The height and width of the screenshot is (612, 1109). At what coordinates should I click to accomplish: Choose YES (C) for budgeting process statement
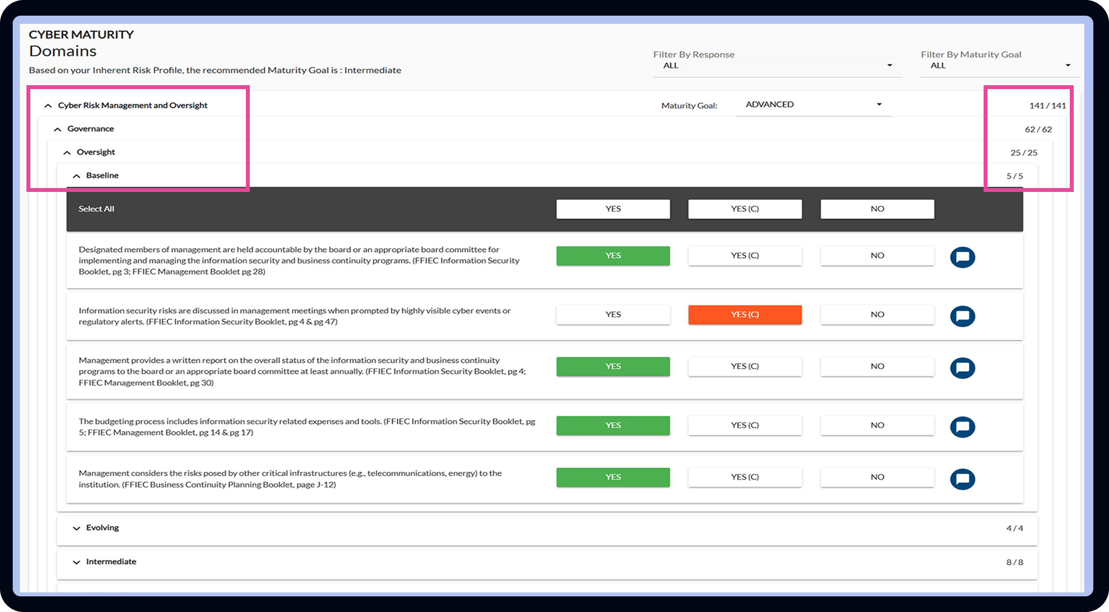tap(745, 425)
